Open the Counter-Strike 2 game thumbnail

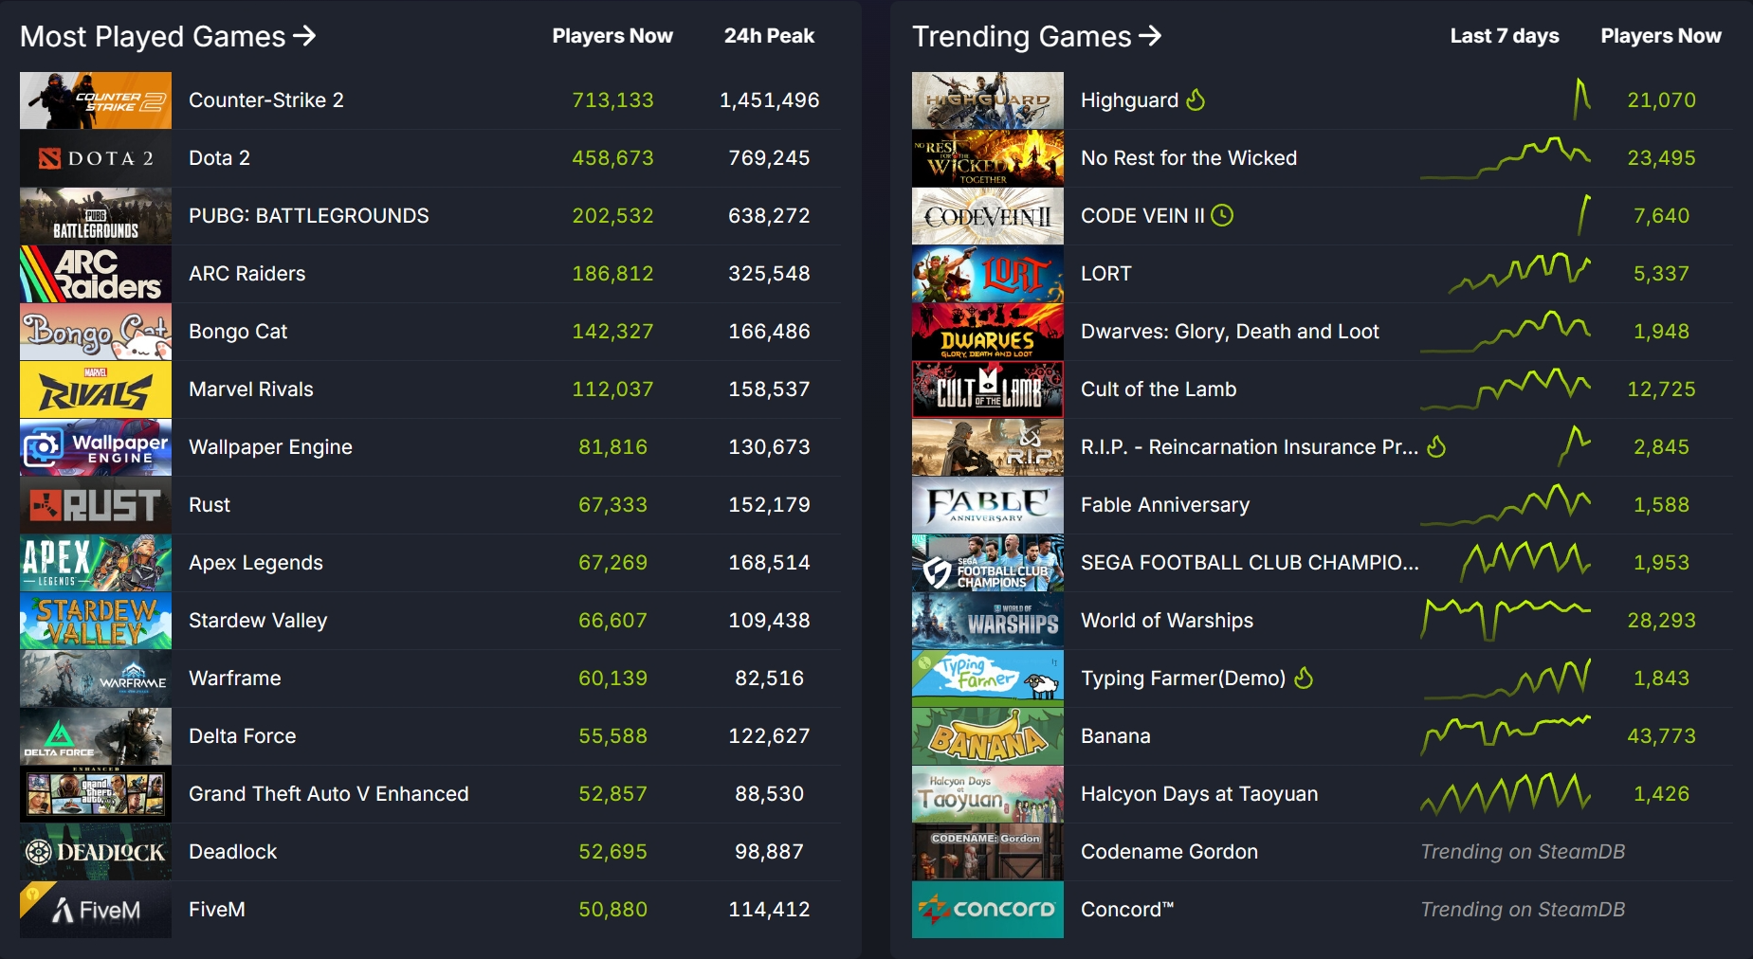coord(96,100)
